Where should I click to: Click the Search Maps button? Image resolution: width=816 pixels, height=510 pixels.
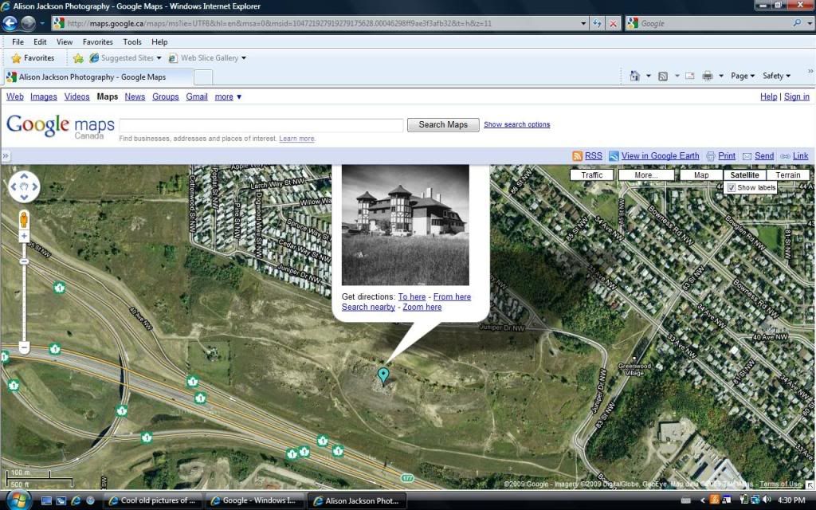443,125
